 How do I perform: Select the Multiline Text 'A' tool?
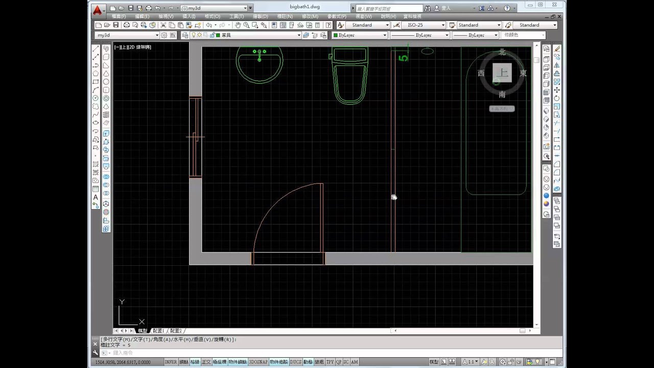coord(96,197)
